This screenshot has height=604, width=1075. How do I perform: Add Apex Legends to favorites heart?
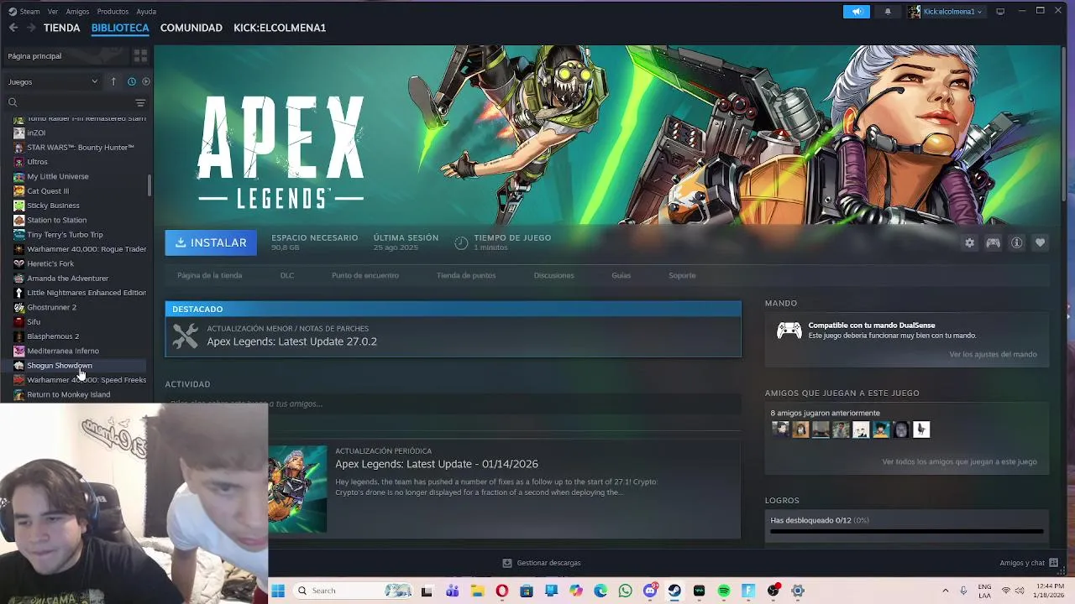[1040, 242]
